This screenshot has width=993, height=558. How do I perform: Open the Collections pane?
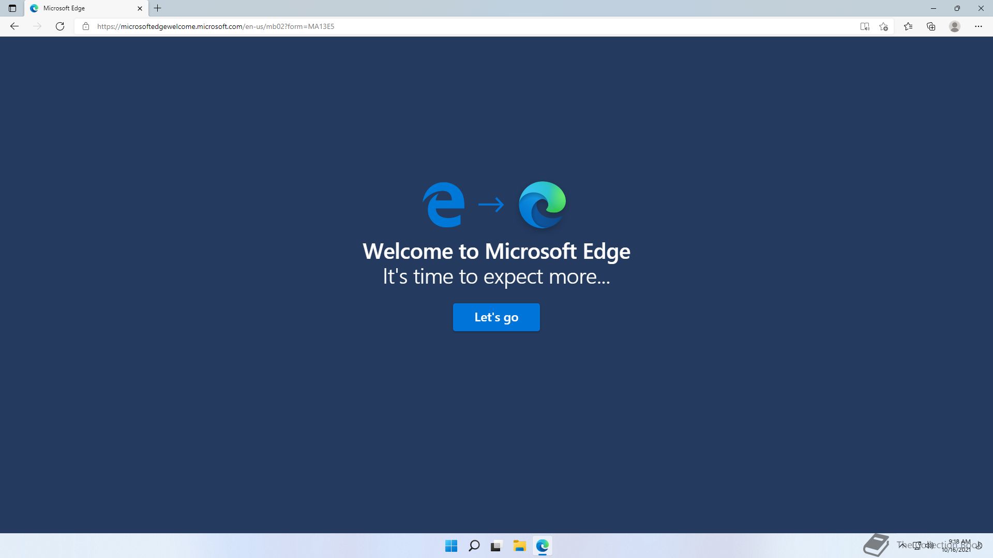pos(931,26)
